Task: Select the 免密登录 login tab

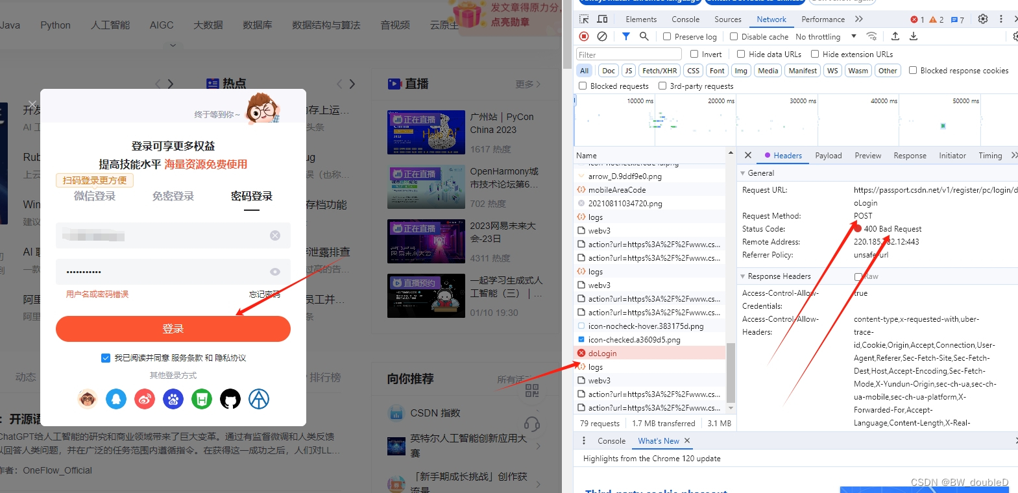Action: coord(173,196)
